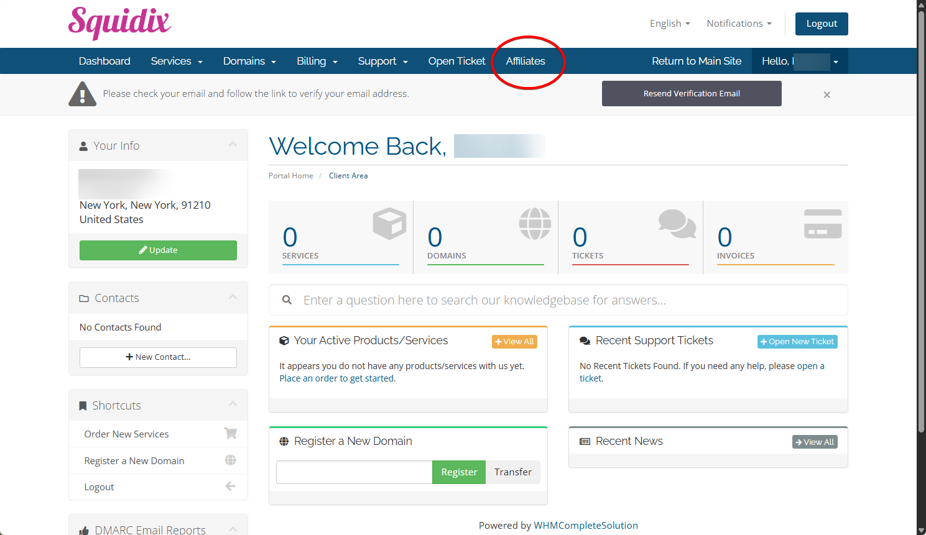The width and height of the screenshot is (926, 535).
Task: Click the Squidix logo
Action: click(119, 23)
